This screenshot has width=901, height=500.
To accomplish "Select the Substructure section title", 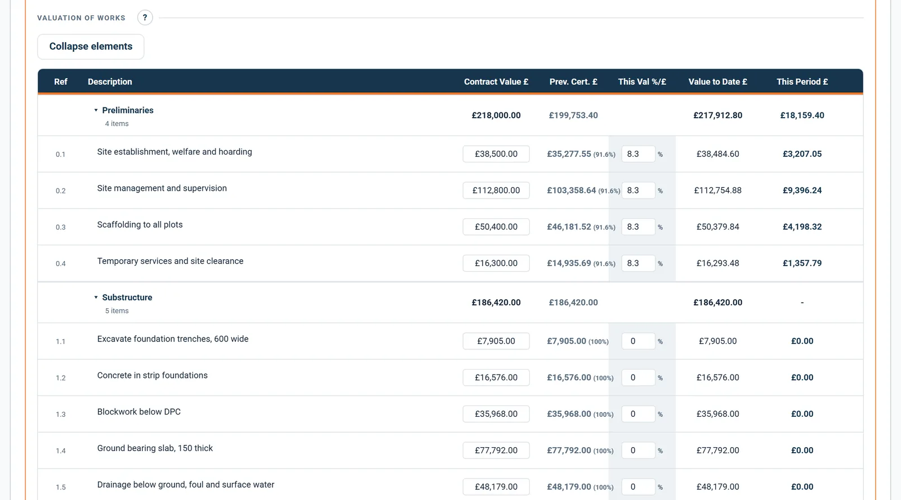I will pyautogui.click(x=127, y=298).
